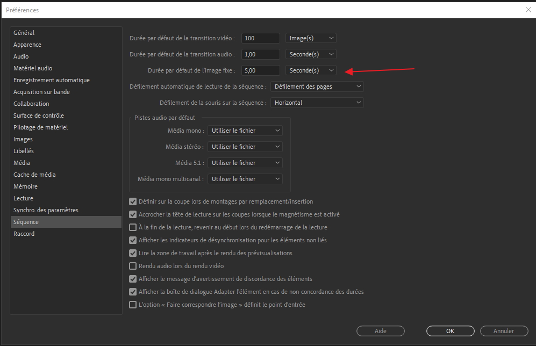
Task: Switch to the Cache de média category
Action: (x=34, y=175)
